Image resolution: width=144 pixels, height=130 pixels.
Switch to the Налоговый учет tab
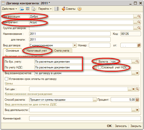[x=37, y=51]
